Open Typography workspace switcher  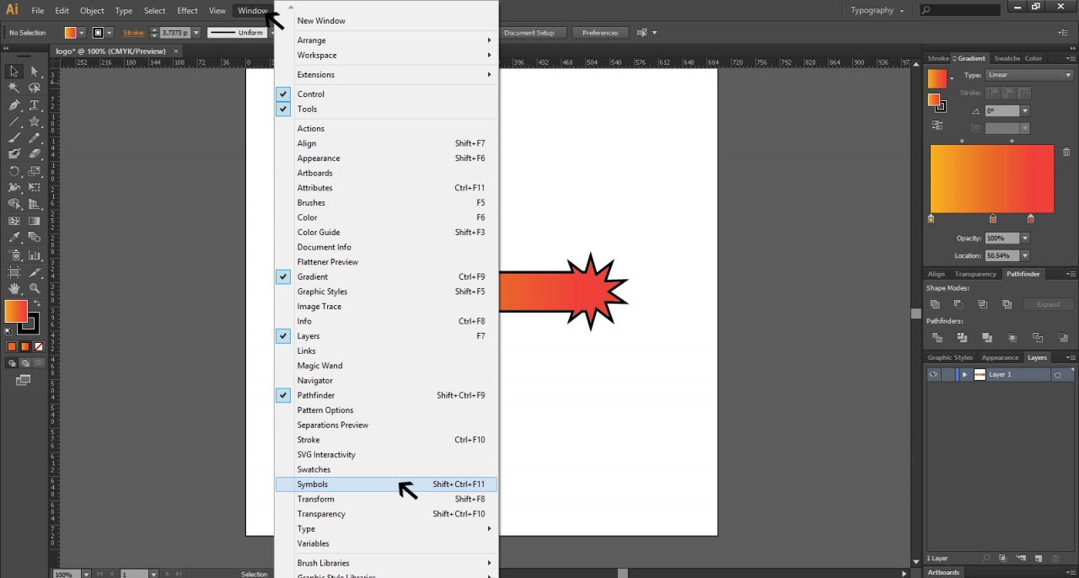pos(878,10)
